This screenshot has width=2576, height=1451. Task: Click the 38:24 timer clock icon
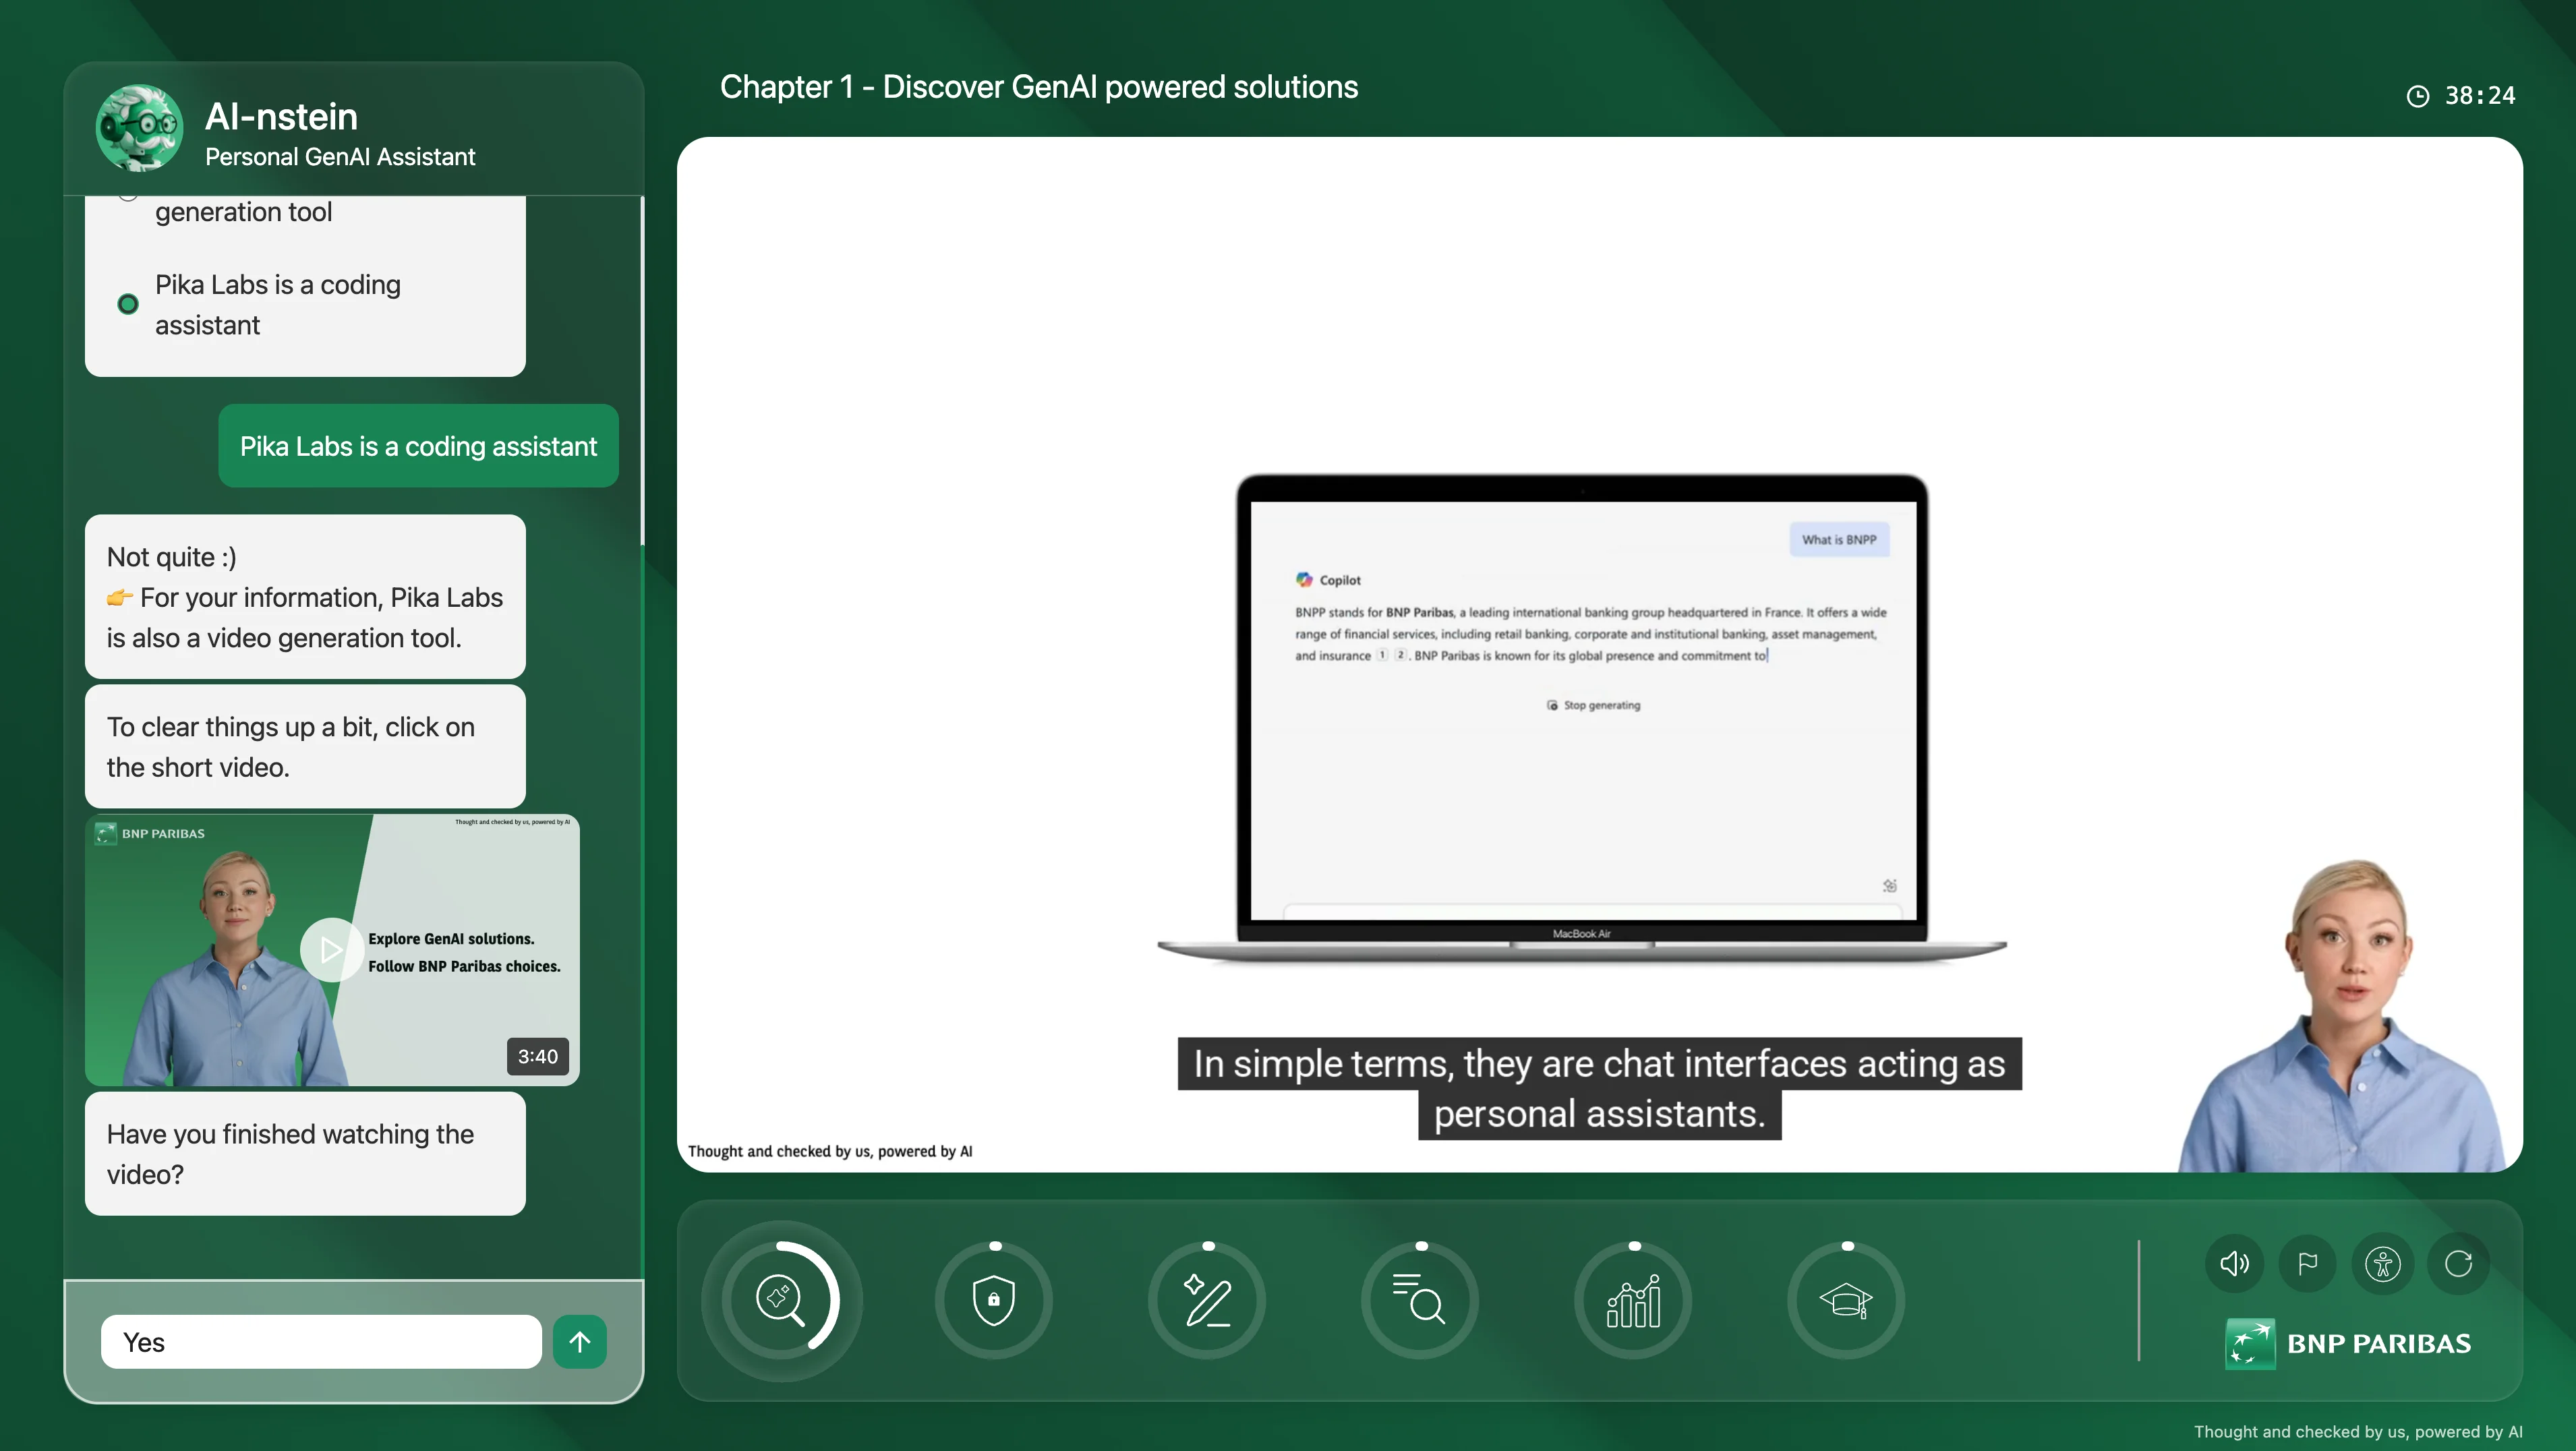point(2418,96)
